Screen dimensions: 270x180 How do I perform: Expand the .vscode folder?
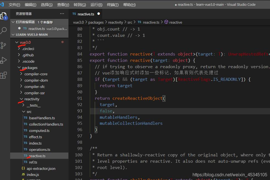[19, 61]
